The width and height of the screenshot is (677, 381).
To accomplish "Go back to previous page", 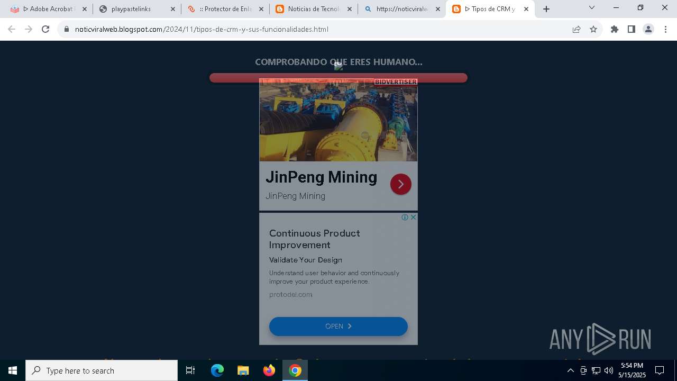I will click(x=12, y=29).
